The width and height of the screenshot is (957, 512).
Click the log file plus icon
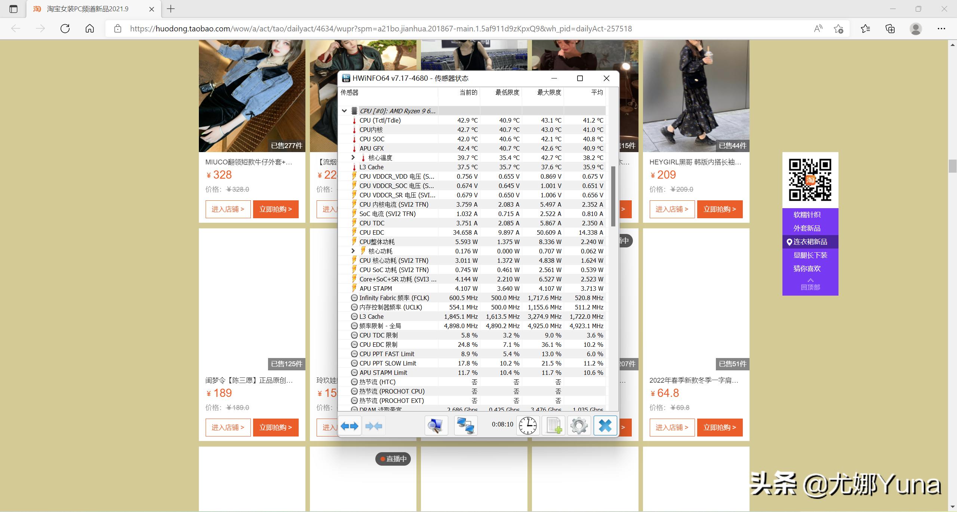[x=553, y=426]
